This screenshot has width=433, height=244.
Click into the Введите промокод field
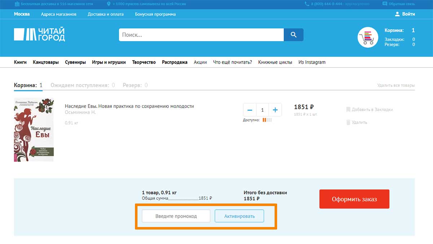[176, 216]
